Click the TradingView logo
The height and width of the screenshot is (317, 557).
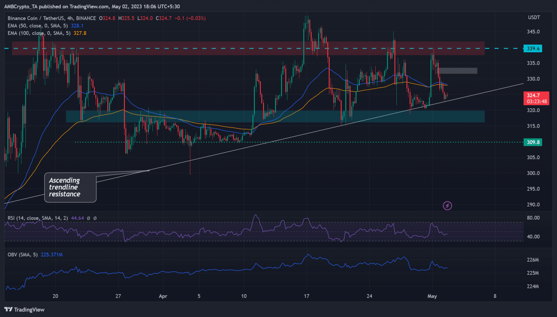[24, 309]
